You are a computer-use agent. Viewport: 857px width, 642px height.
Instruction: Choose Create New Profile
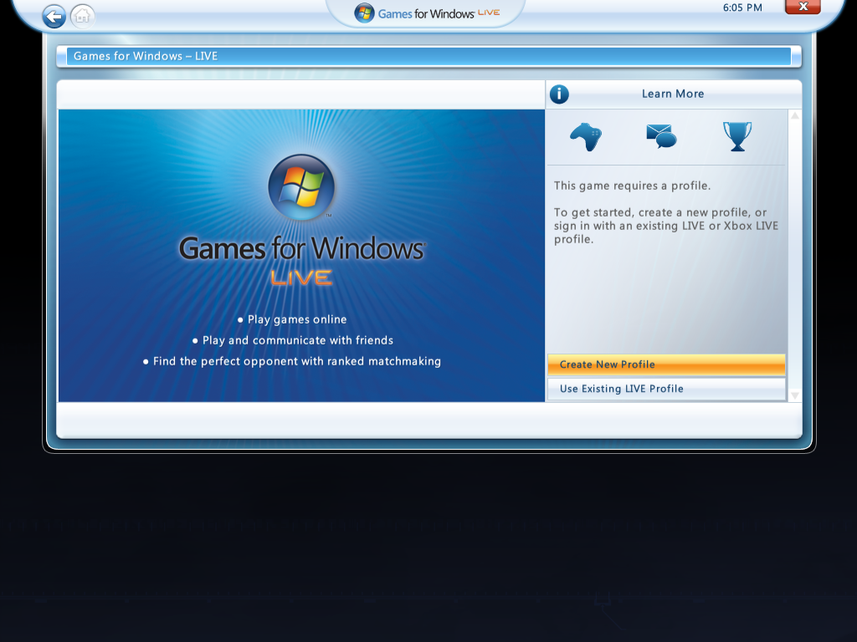tap(666, 364)
